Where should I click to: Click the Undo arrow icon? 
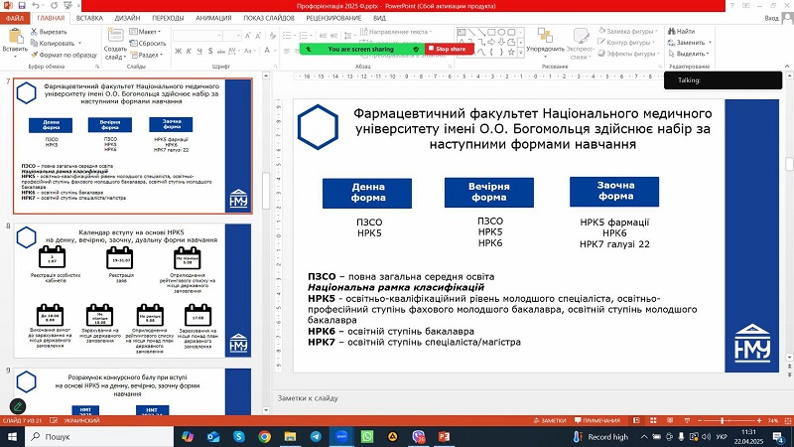coord(36,6)
